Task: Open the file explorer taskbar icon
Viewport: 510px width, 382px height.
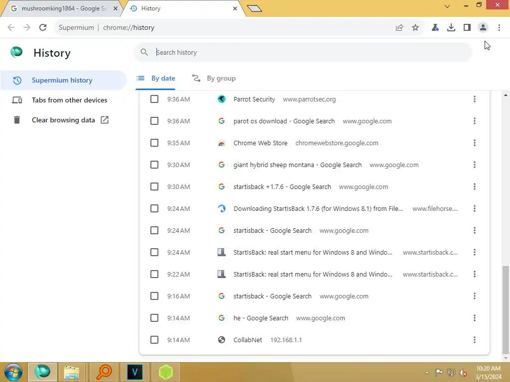Action: click(x=72, y=372)
